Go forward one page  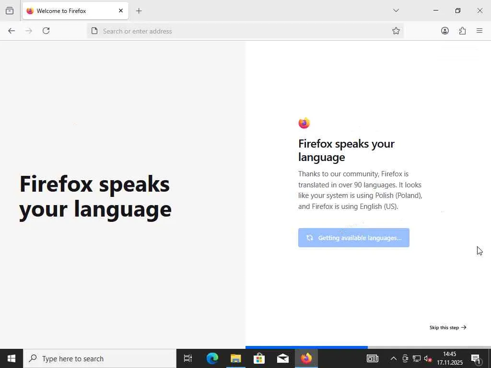coord(29,31)
